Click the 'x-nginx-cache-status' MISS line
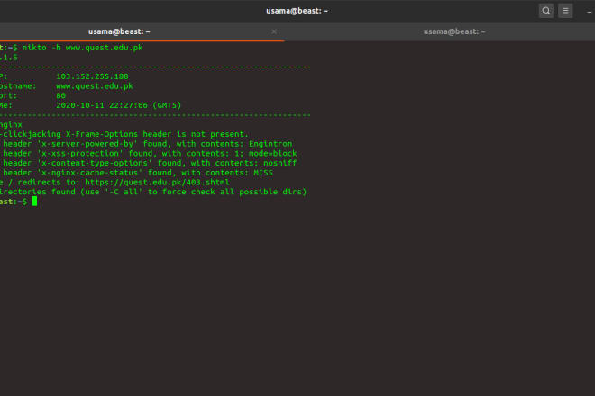 pos(137,173)
